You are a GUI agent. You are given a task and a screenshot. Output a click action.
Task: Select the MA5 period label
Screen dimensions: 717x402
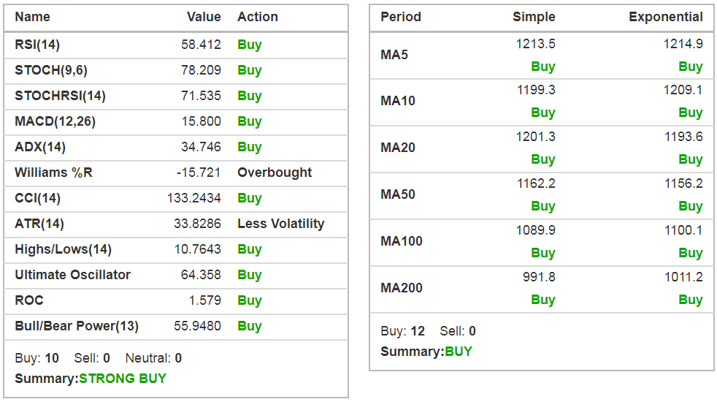pos(394,55)
